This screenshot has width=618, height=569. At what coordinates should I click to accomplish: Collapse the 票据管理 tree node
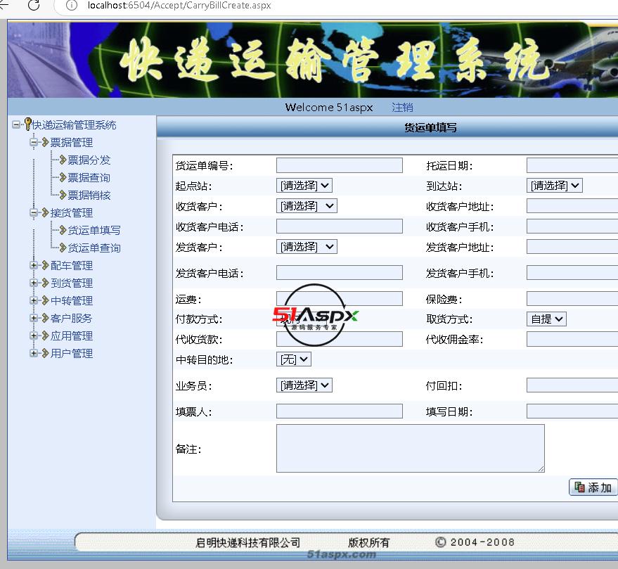34,142
